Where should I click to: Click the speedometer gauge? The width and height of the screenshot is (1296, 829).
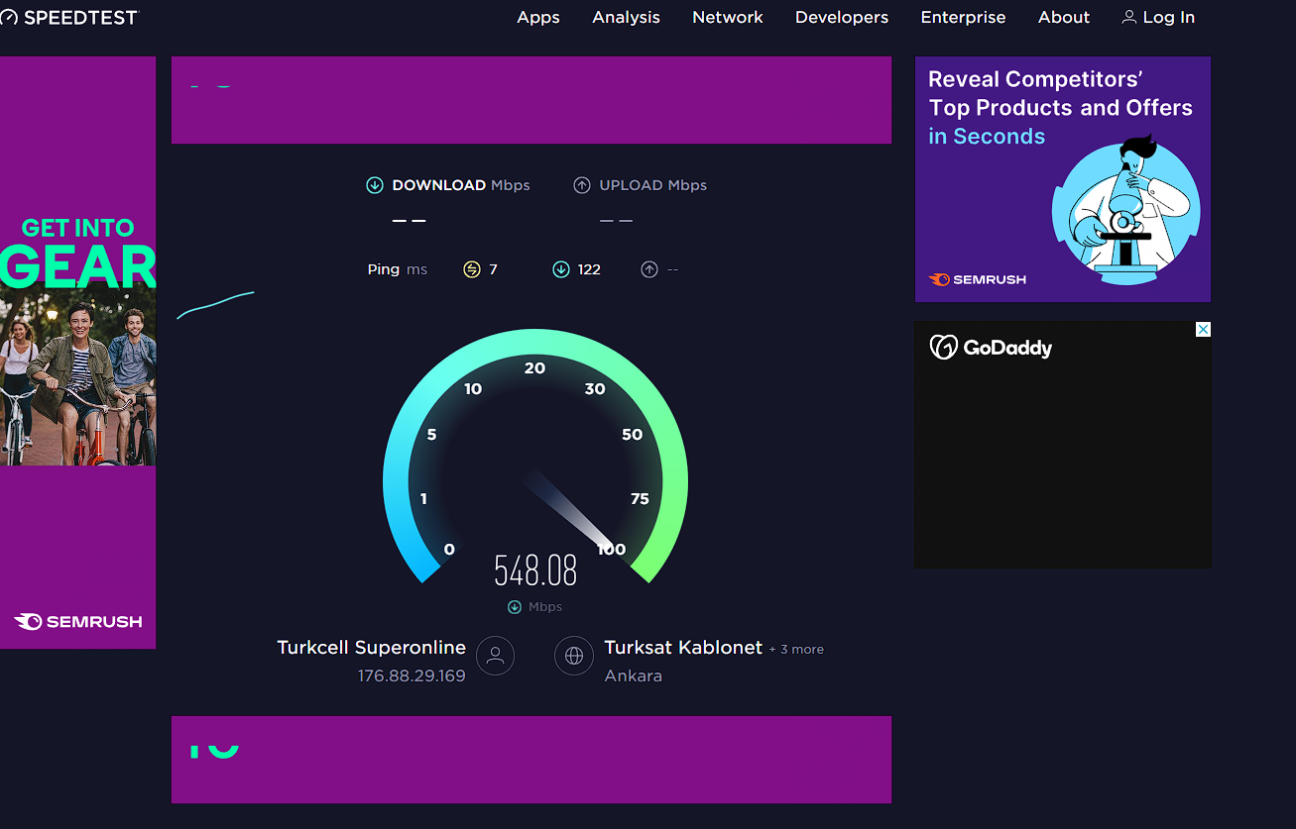pos(535,456)
